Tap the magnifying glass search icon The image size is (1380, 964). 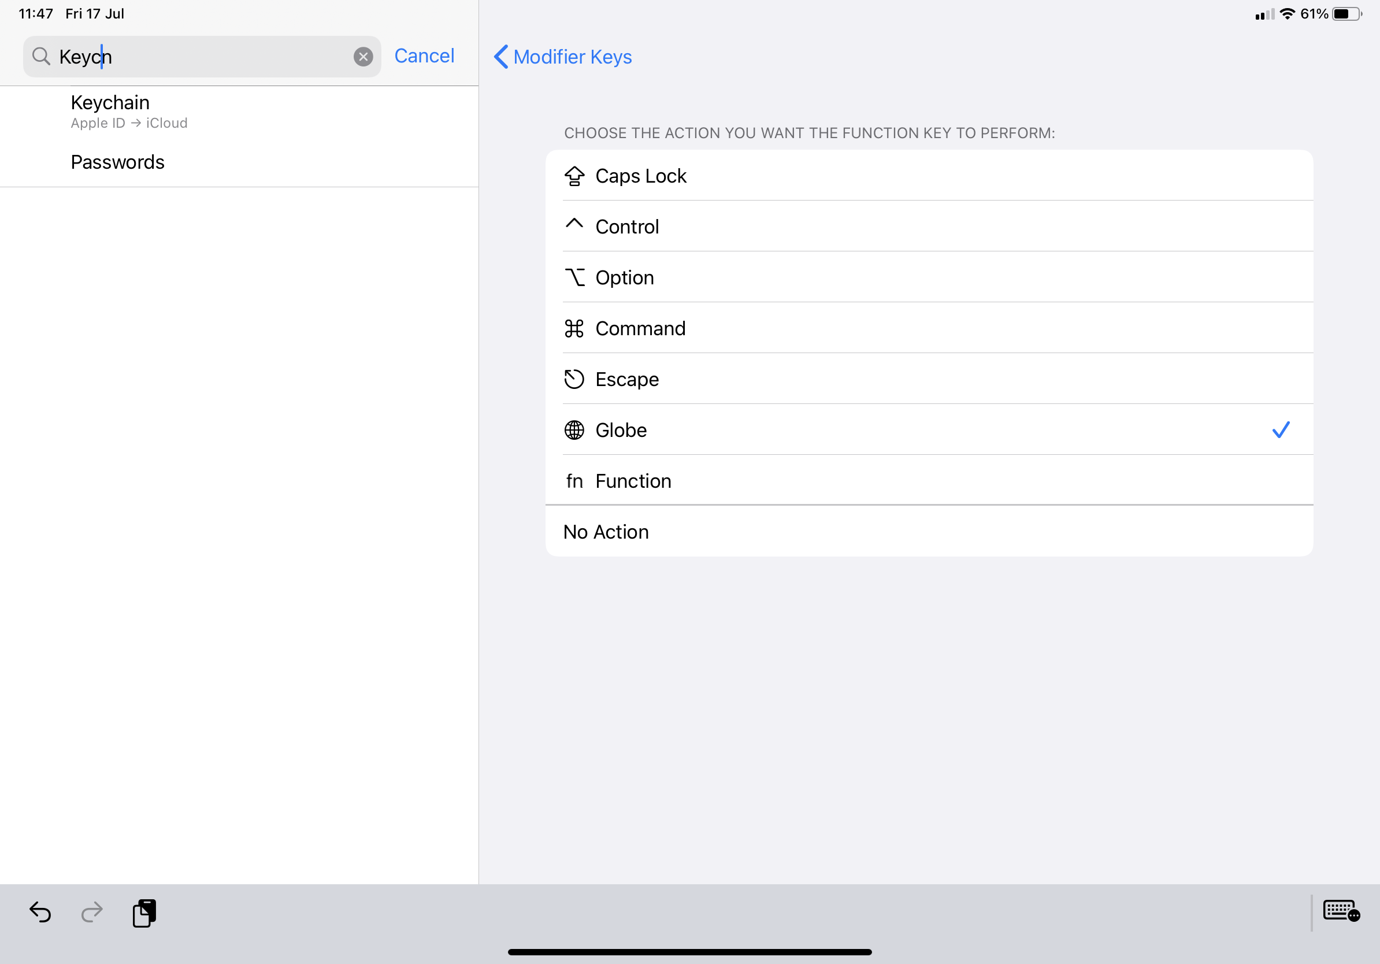(x=41, y=57)
